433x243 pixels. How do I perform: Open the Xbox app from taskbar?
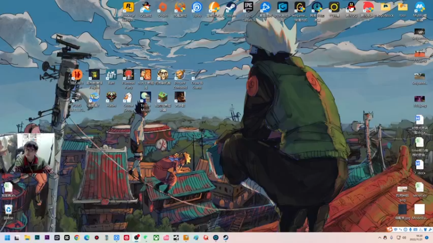[x=156, y=238]
